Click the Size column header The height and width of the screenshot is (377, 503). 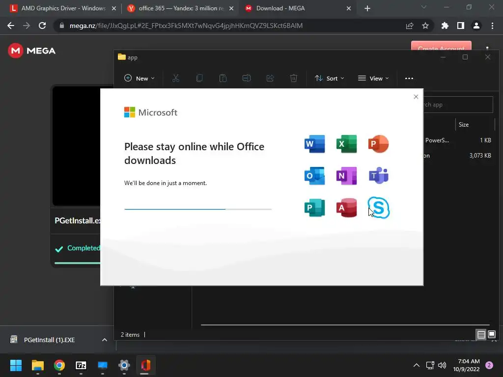tap(475, 124)
